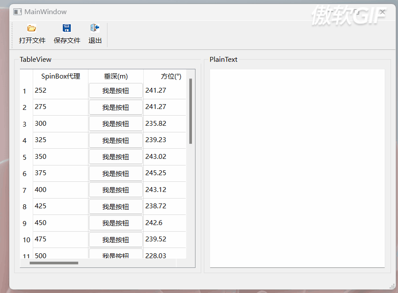Click the 垂深(m) column header
Screen dimensions: 398x293
click(x=115, y=76)
